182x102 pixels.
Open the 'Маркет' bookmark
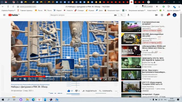58,10
